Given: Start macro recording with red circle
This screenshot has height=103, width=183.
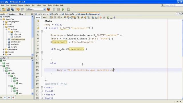Looking at the screenshot, I should [x=100, y=17].
